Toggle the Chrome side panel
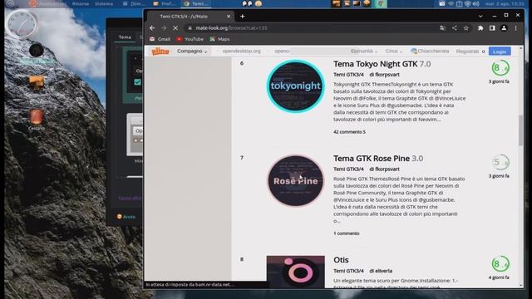This screenshot has width=532, height=299. pyautogui.click(x=492, y=28)
